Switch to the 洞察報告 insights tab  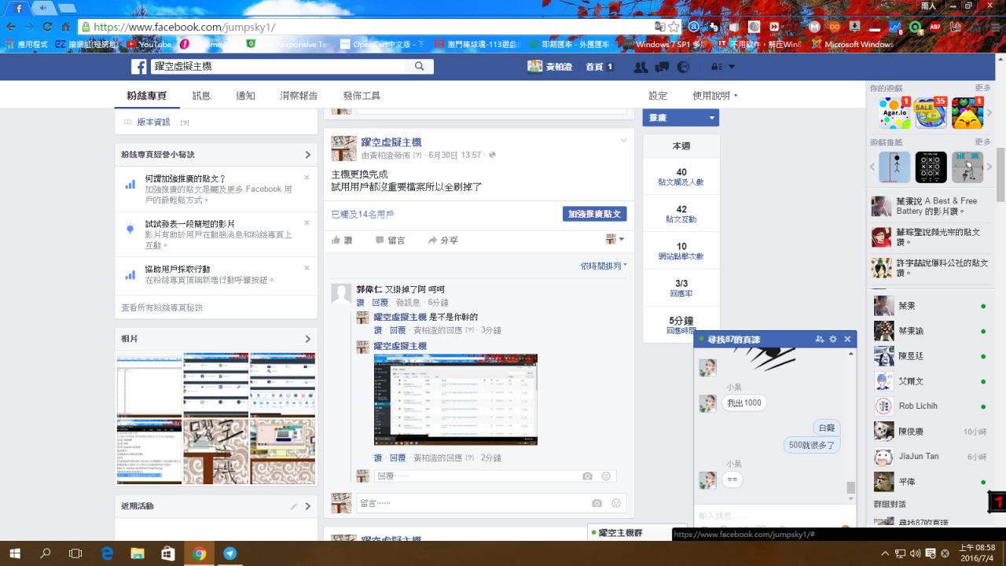299,96
